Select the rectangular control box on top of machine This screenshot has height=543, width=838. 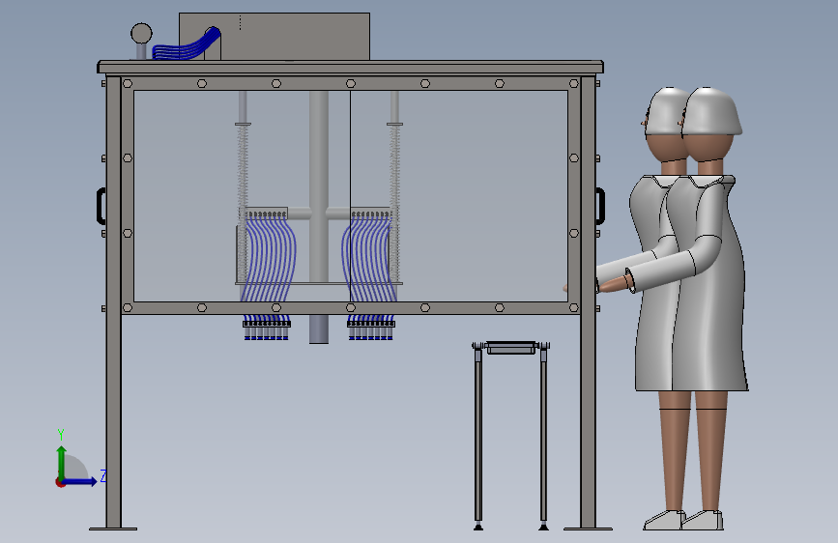tap(275, 37)
